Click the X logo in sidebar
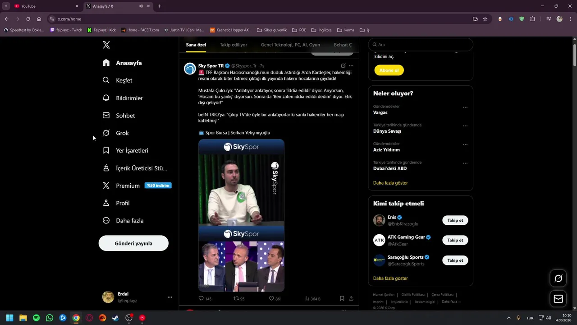 tap(106, 45)
